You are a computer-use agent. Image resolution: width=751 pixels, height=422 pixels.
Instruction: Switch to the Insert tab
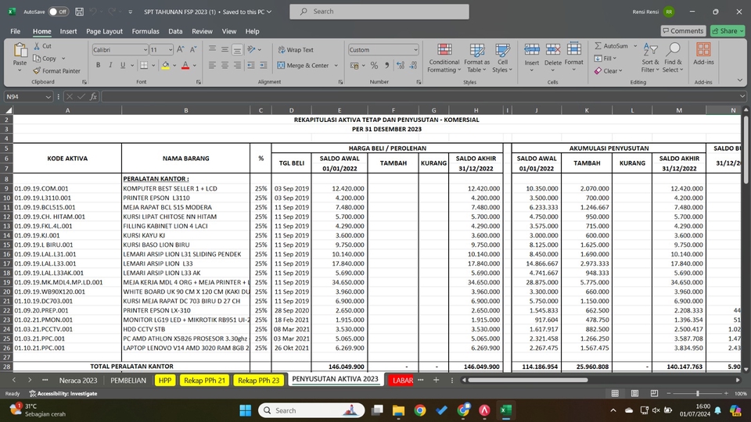pyautogui.click(x=68, y=31)
